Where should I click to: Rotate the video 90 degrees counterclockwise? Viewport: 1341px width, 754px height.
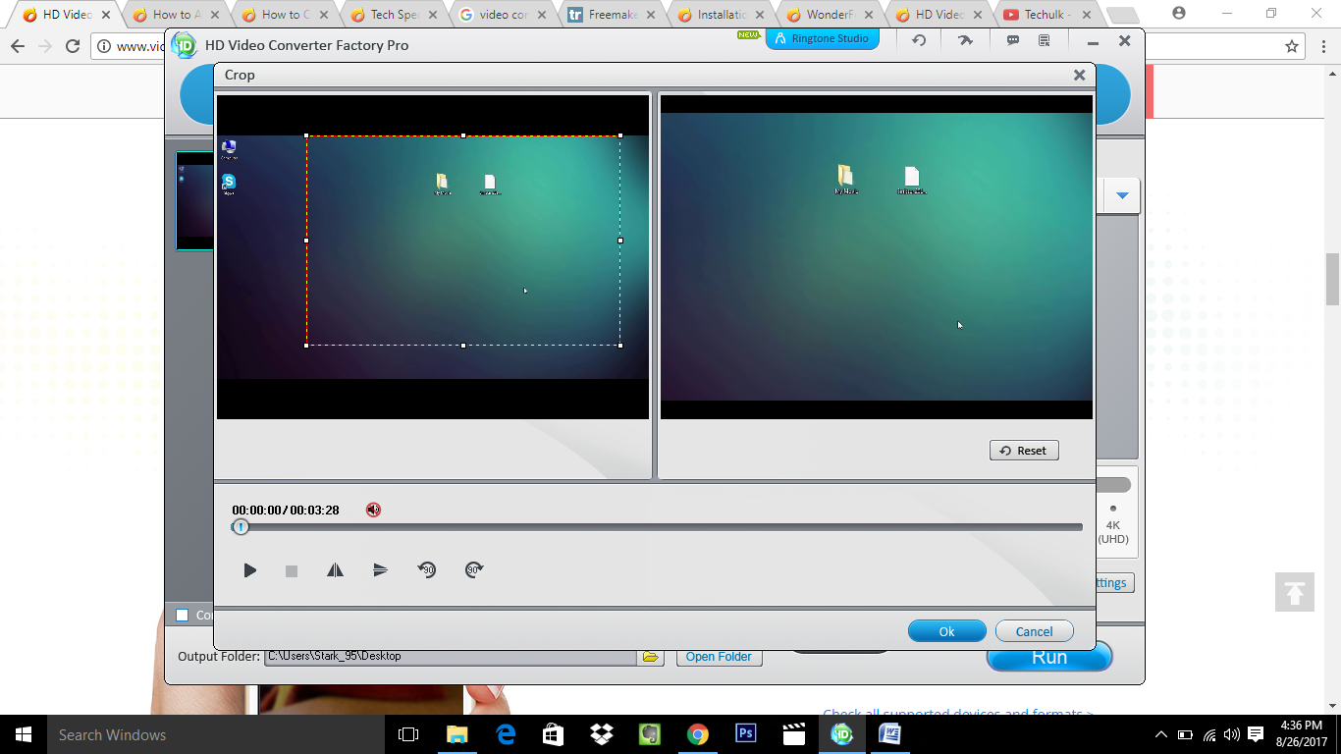coord(427,569)
